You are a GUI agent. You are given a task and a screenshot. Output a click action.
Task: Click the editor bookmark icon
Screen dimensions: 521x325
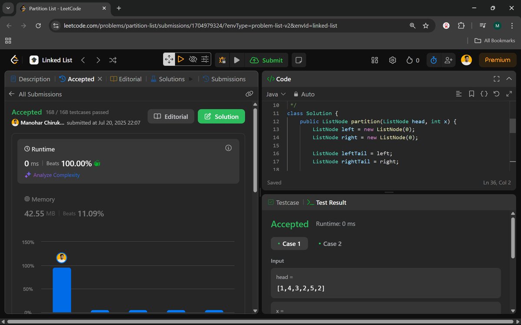pos(472,94)
